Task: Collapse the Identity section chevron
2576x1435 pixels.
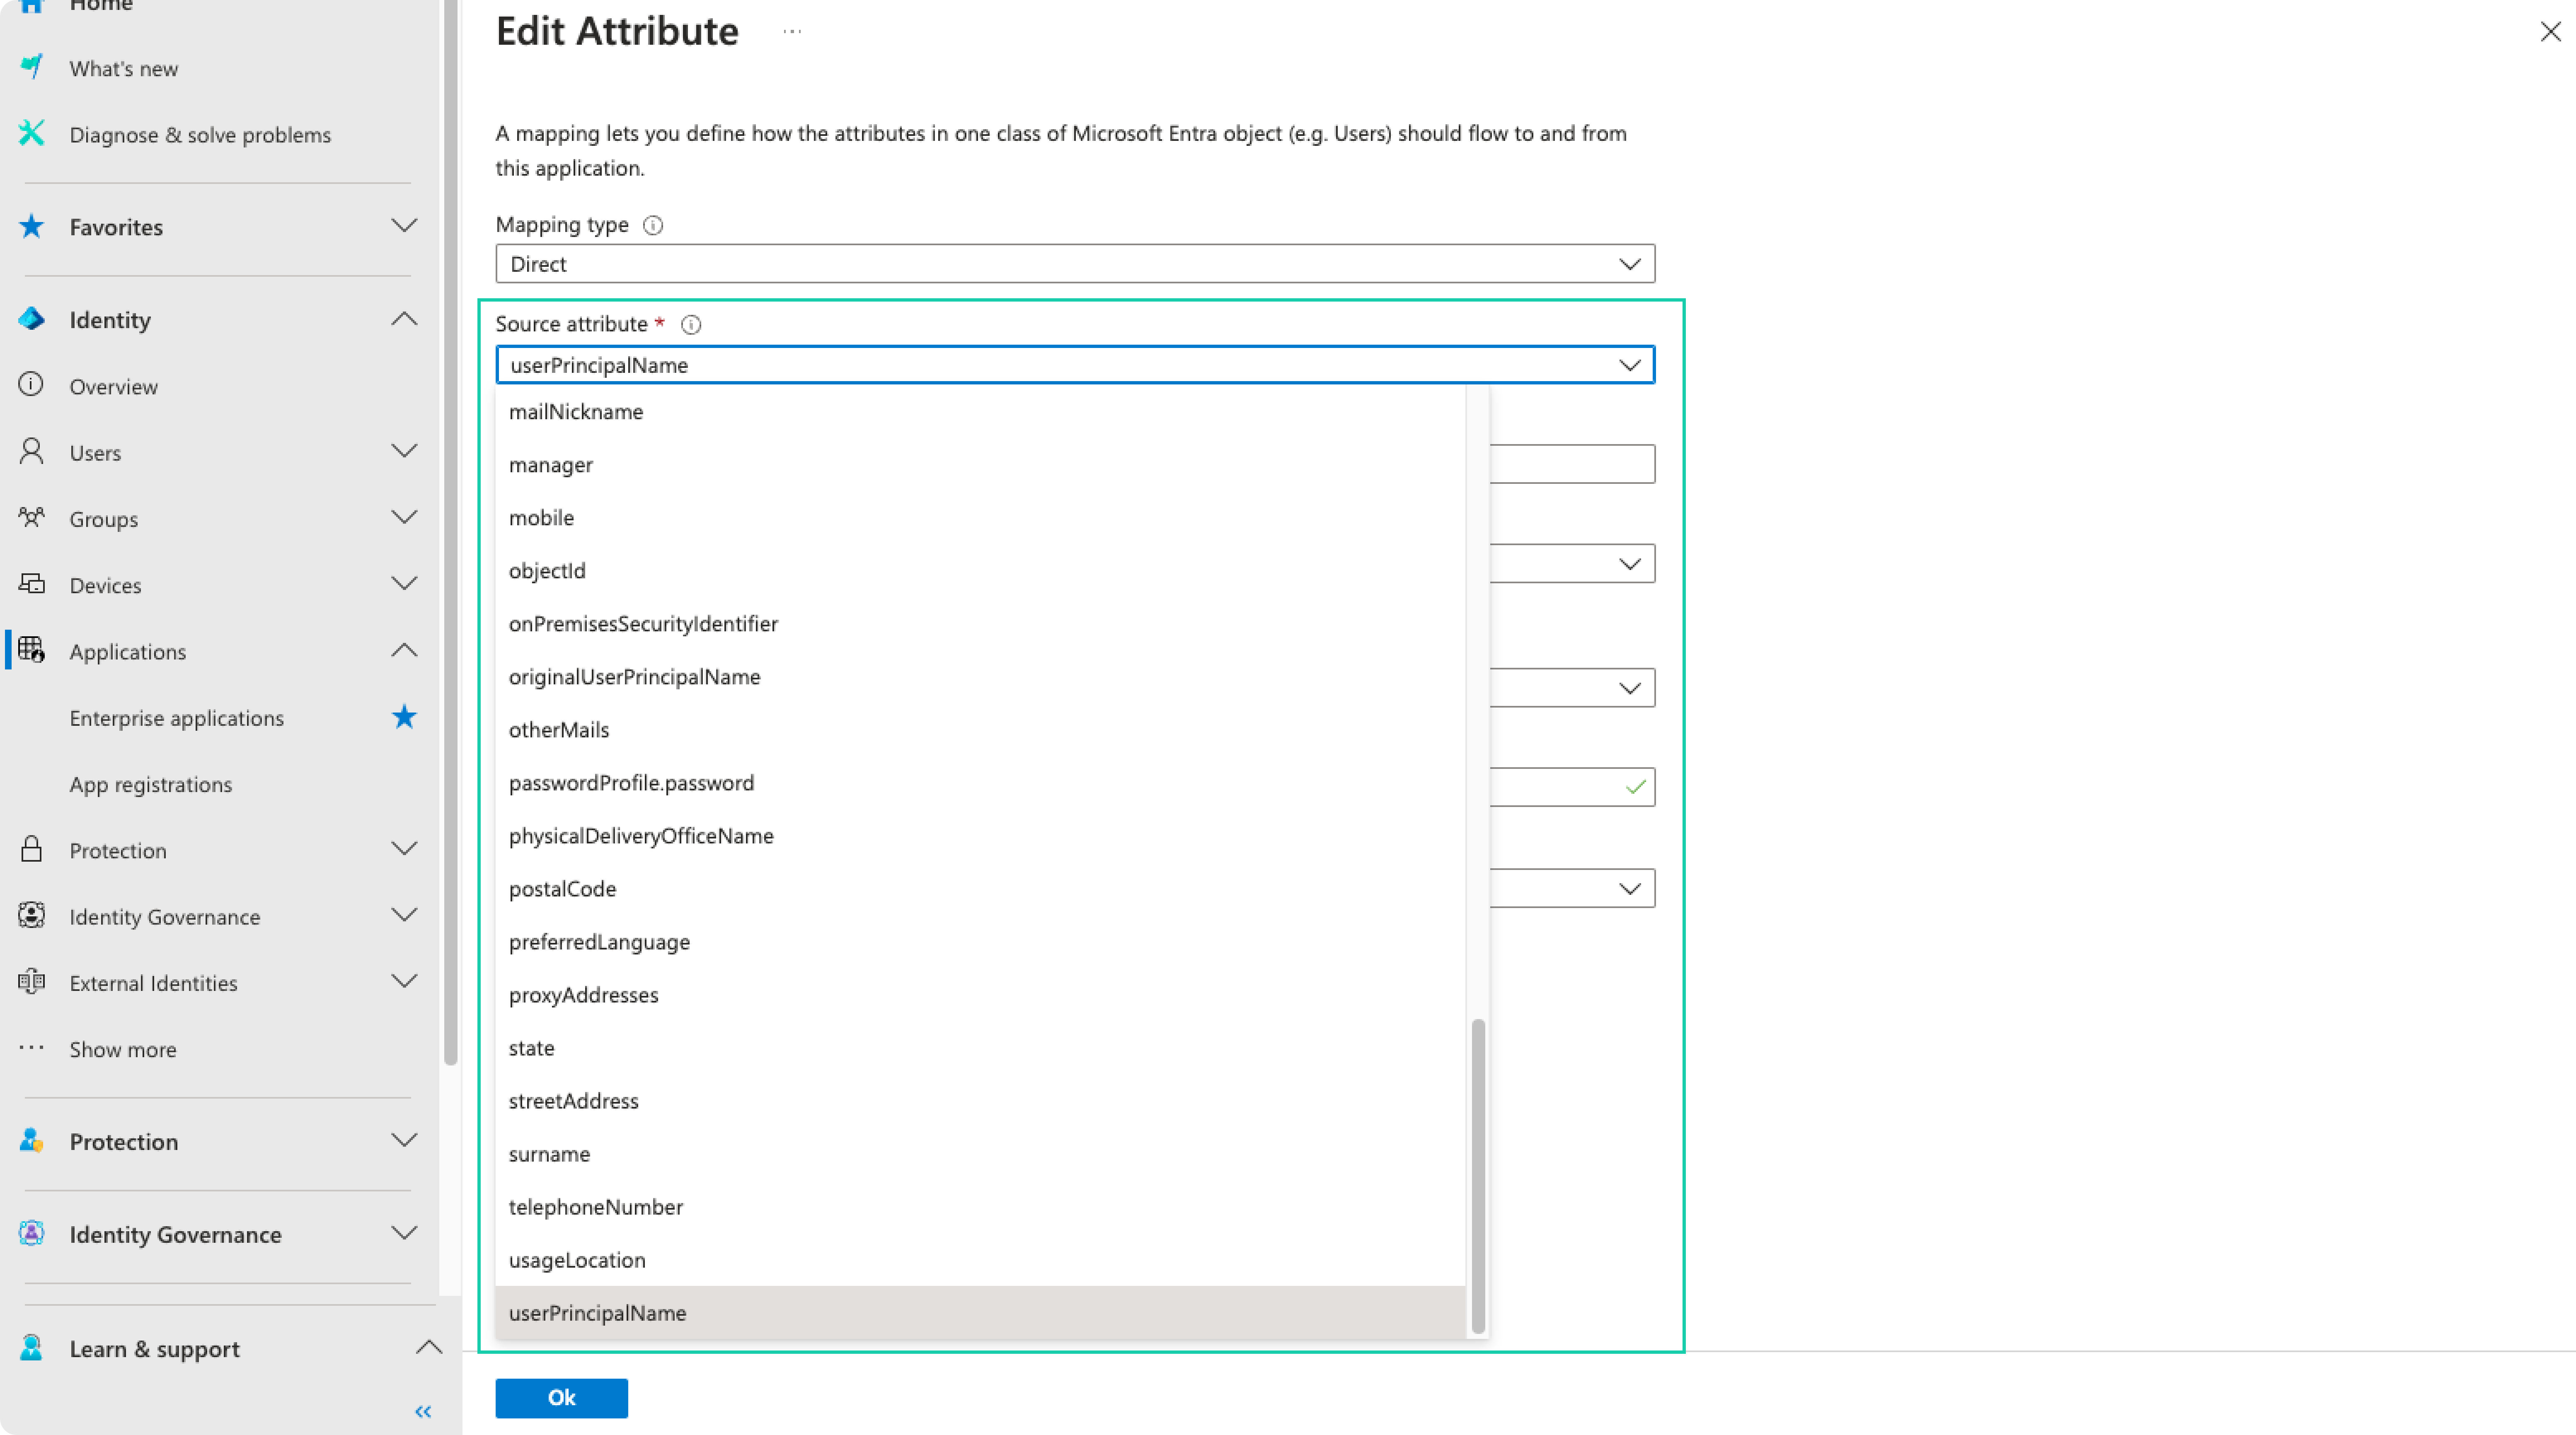Action: click(404, 319)
